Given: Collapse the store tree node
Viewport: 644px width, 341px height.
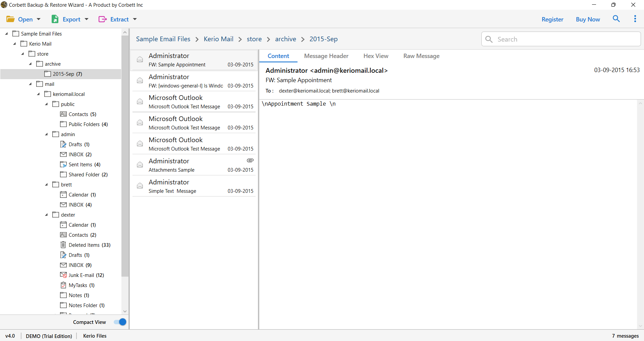Looking at the screenshot, I should coord(23,54).
